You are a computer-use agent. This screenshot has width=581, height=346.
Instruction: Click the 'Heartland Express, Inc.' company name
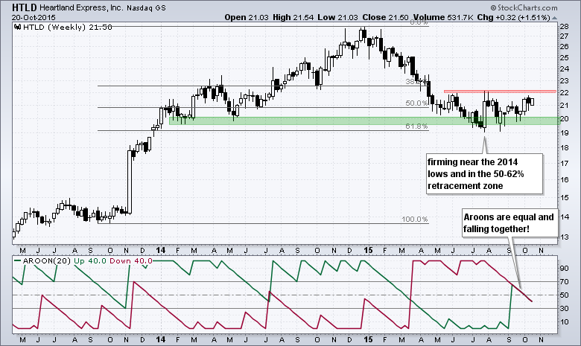click(81, 7)
